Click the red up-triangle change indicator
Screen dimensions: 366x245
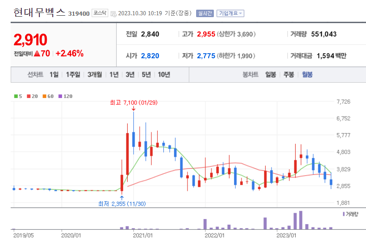pos(37,54)
